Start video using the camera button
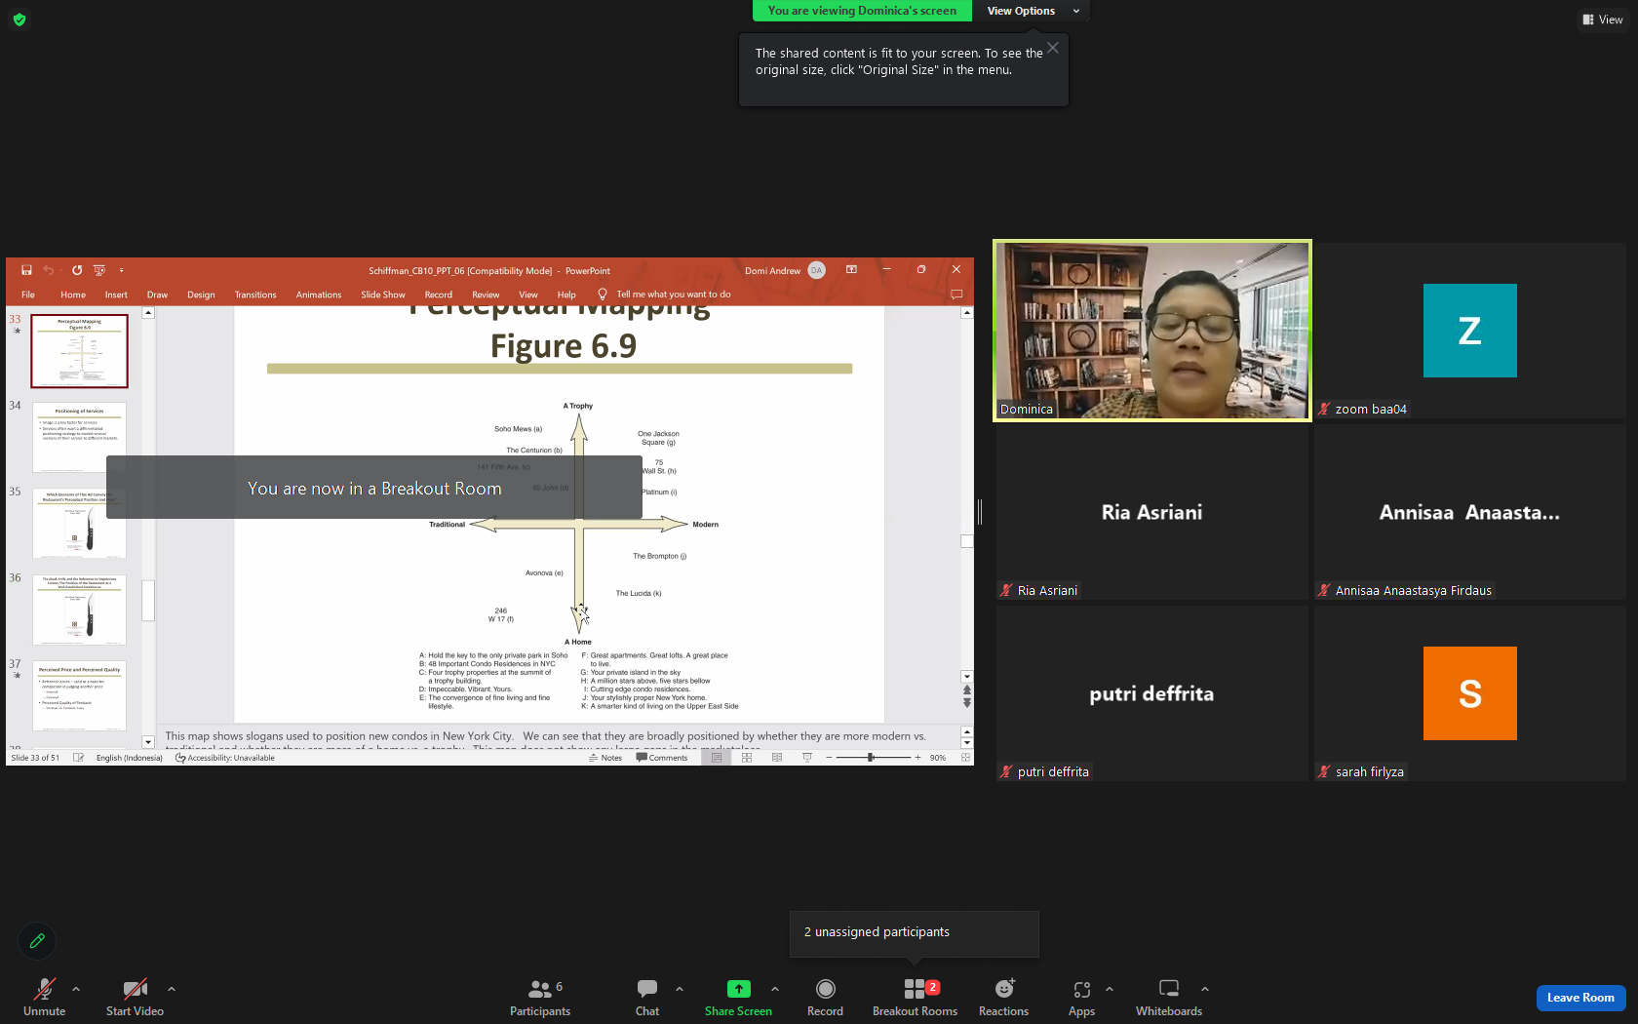Image resolution: width=1638 pixels, height=1024 pixels. coord(135,997)
